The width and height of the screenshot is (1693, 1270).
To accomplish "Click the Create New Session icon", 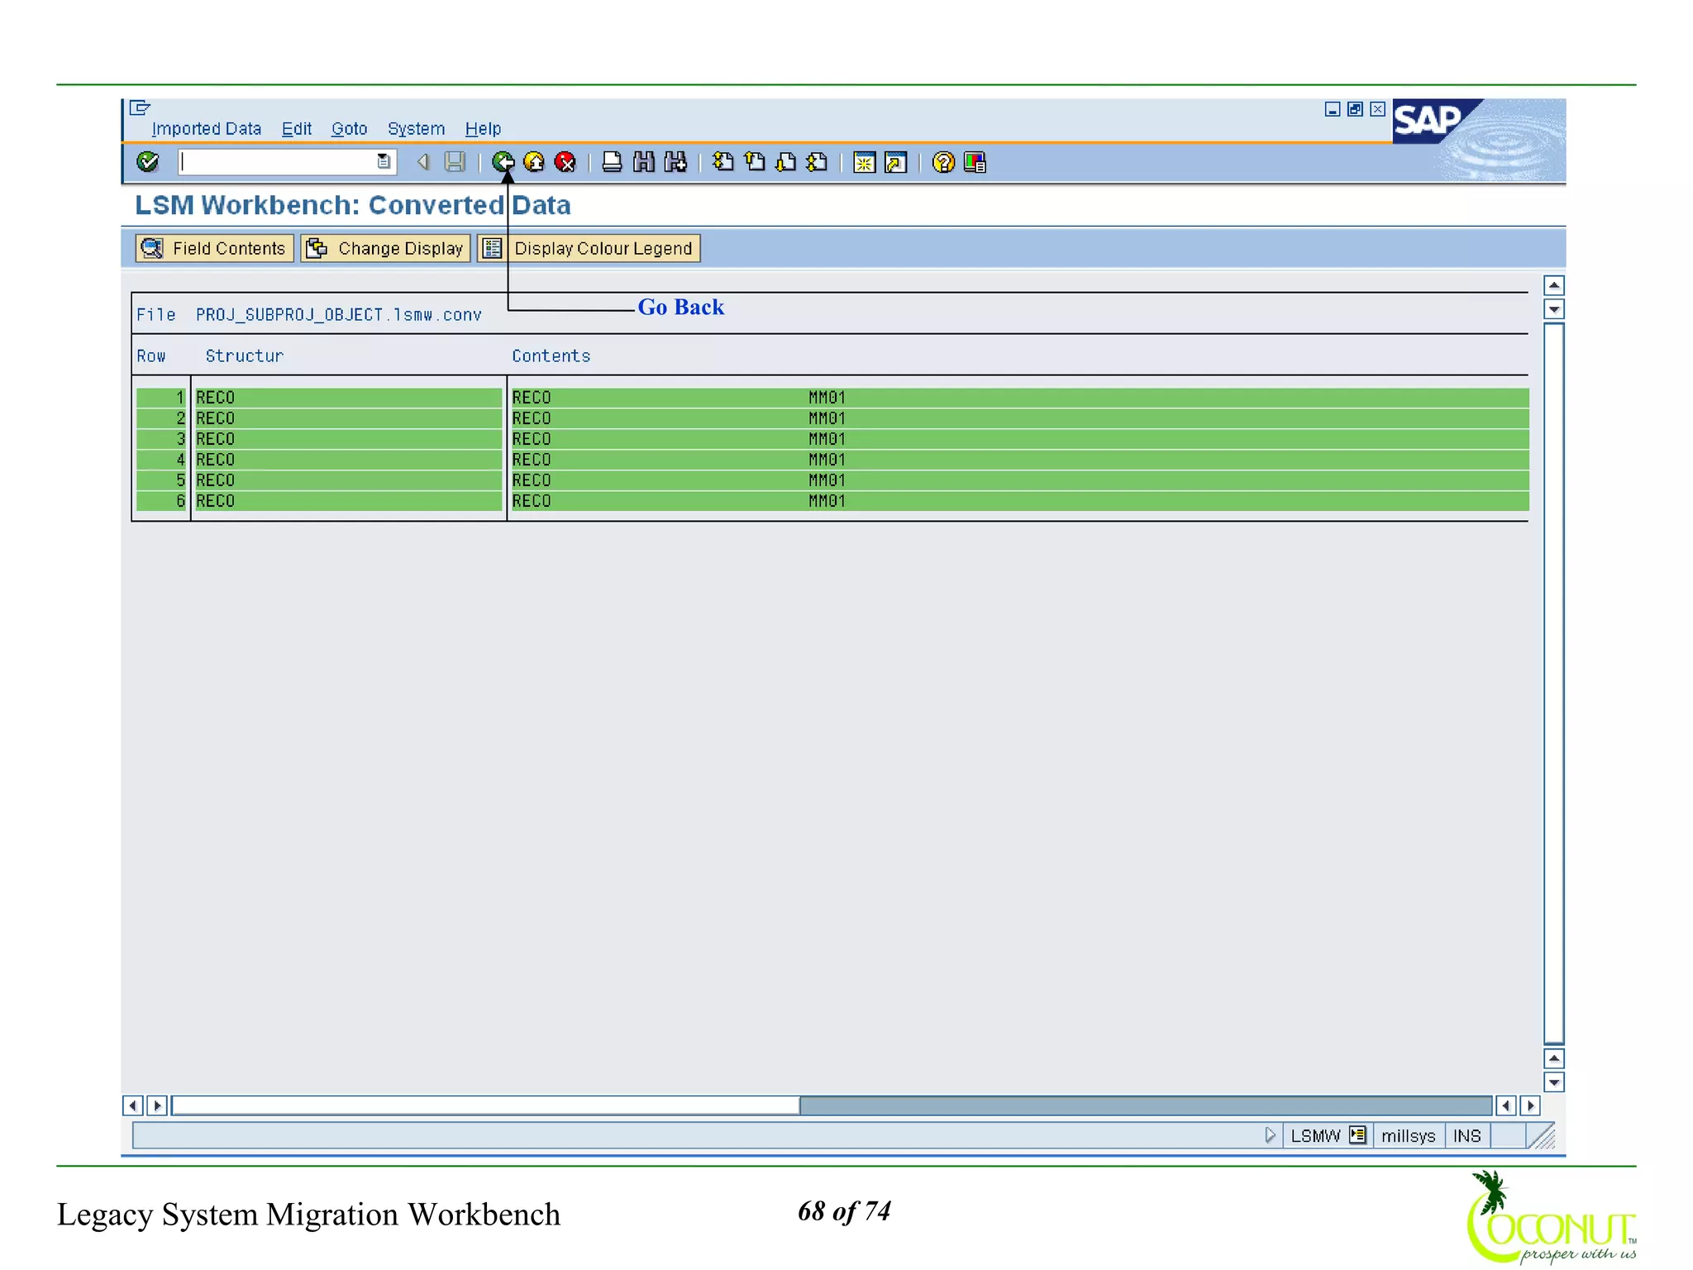I will pyautogui.click(x=865, y=162).
